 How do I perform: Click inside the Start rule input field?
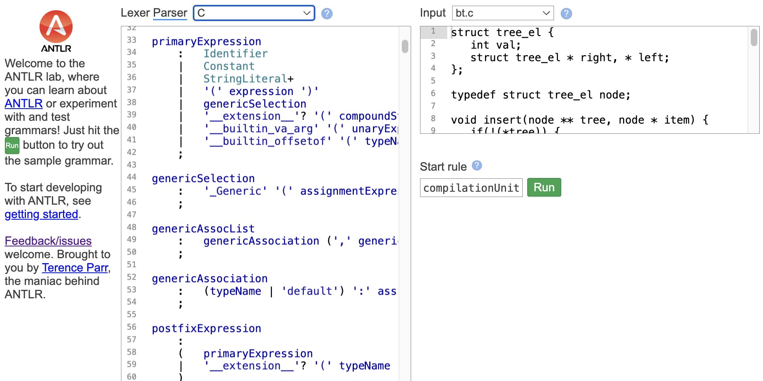click(x=471, y=187)
